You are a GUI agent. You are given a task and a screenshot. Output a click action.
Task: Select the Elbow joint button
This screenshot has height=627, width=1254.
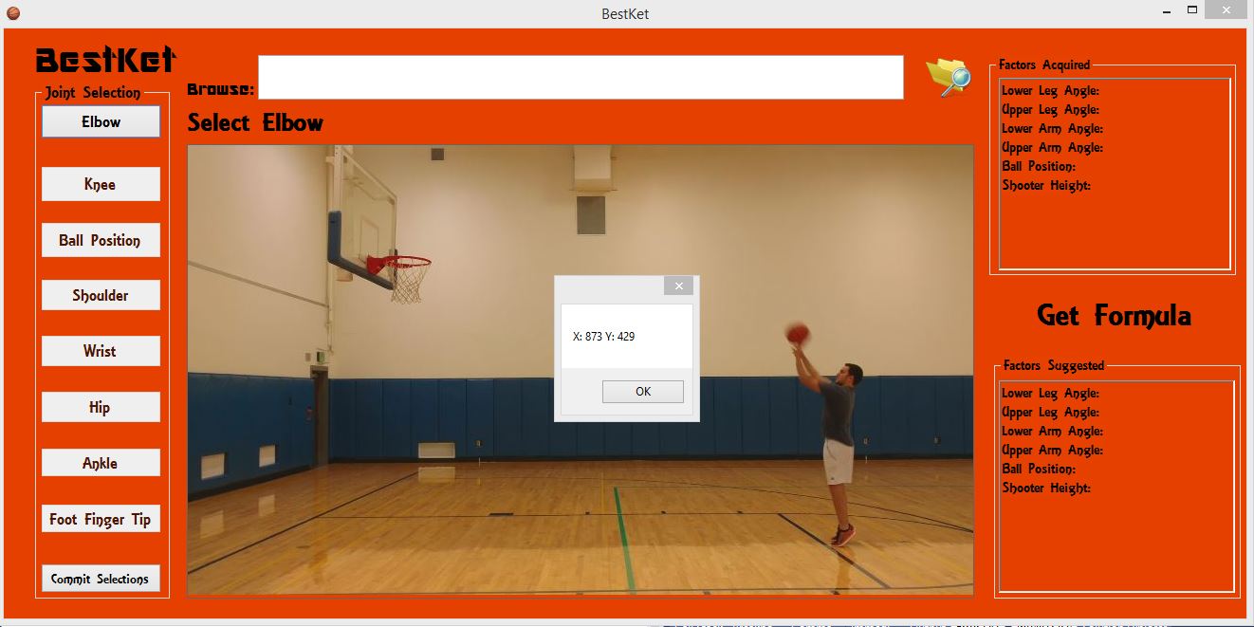pyautogui.click(x=101, y=121)
